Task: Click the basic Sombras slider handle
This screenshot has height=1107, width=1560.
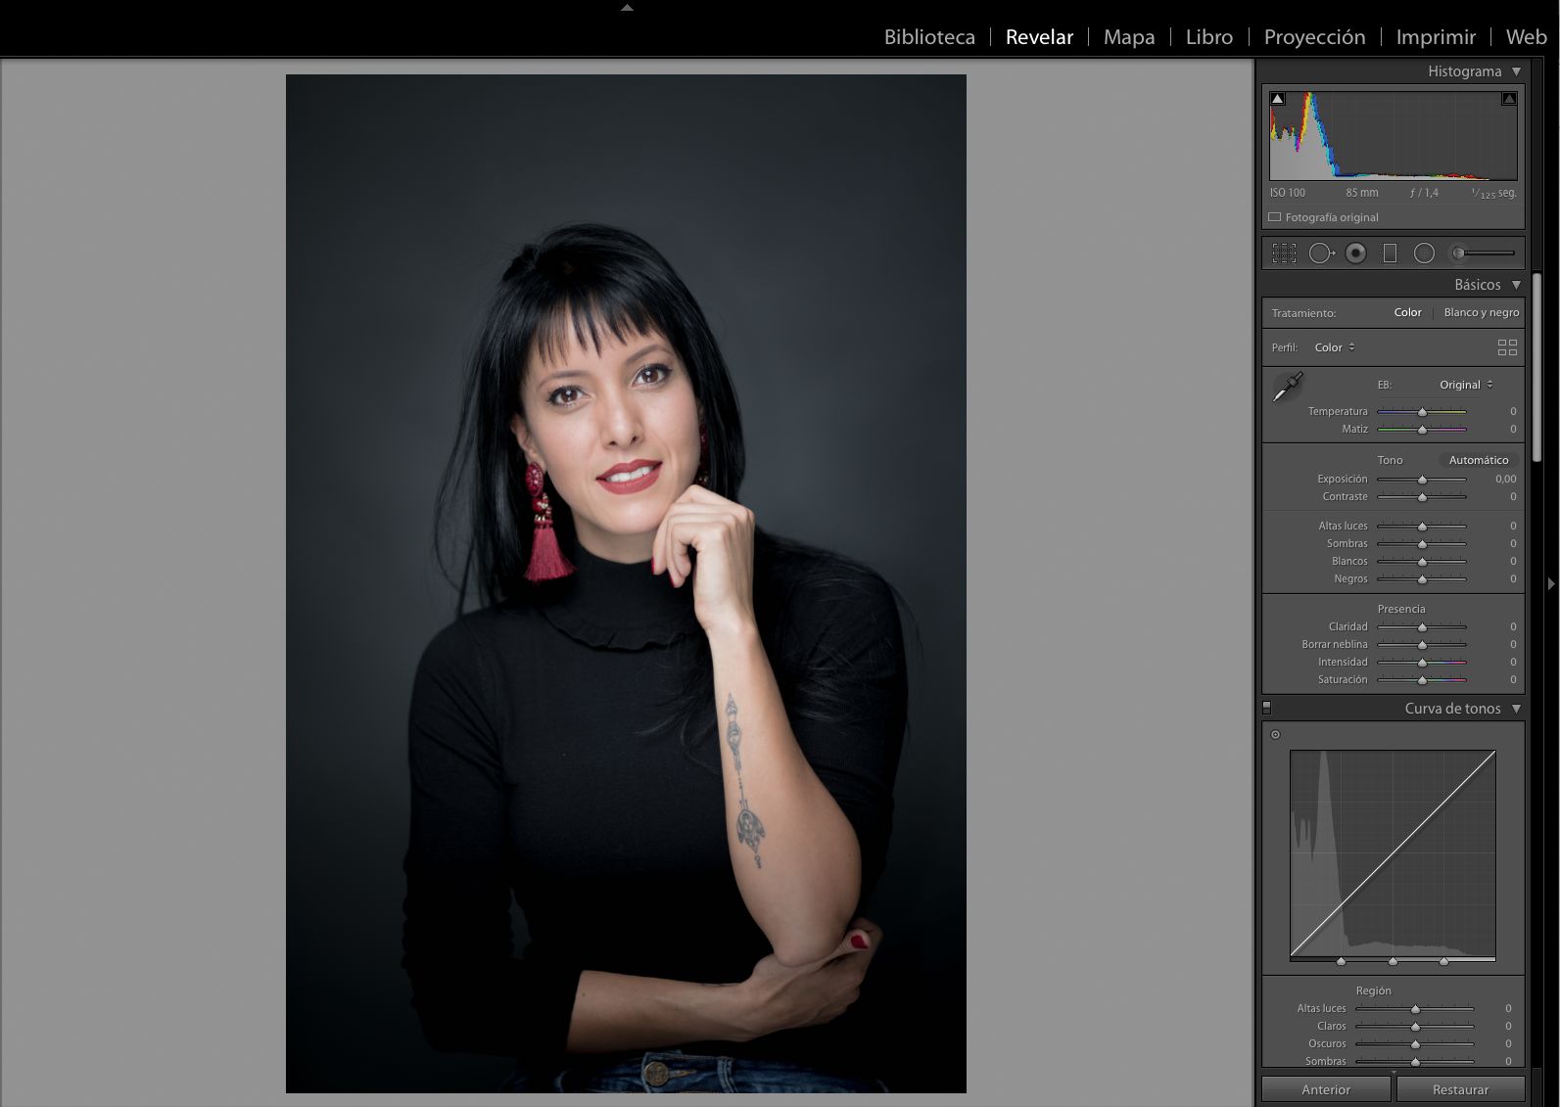Action: point(1422,544)
